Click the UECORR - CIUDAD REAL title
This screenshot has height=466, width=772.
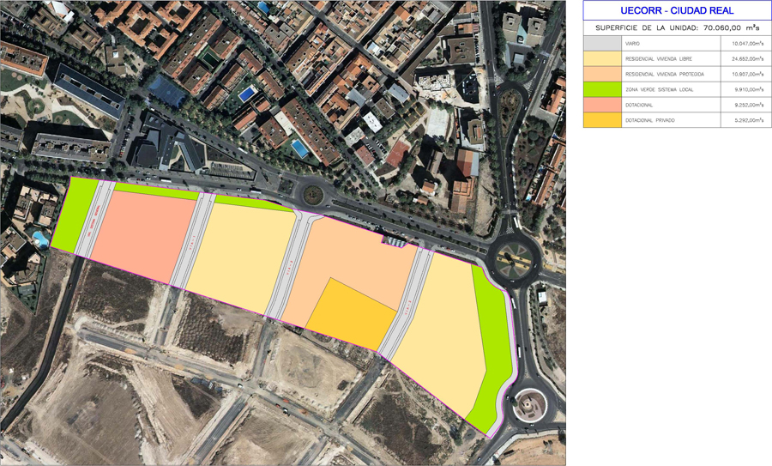pos(676,11)
